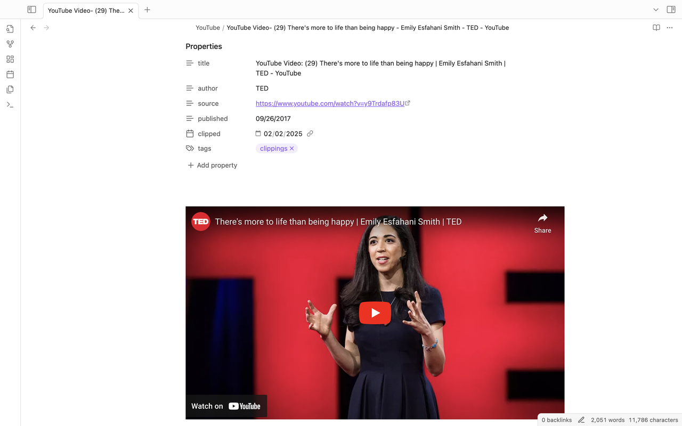682x426 pixels.
Task: Open the youtube.com source link
Action: pos(330,103)
